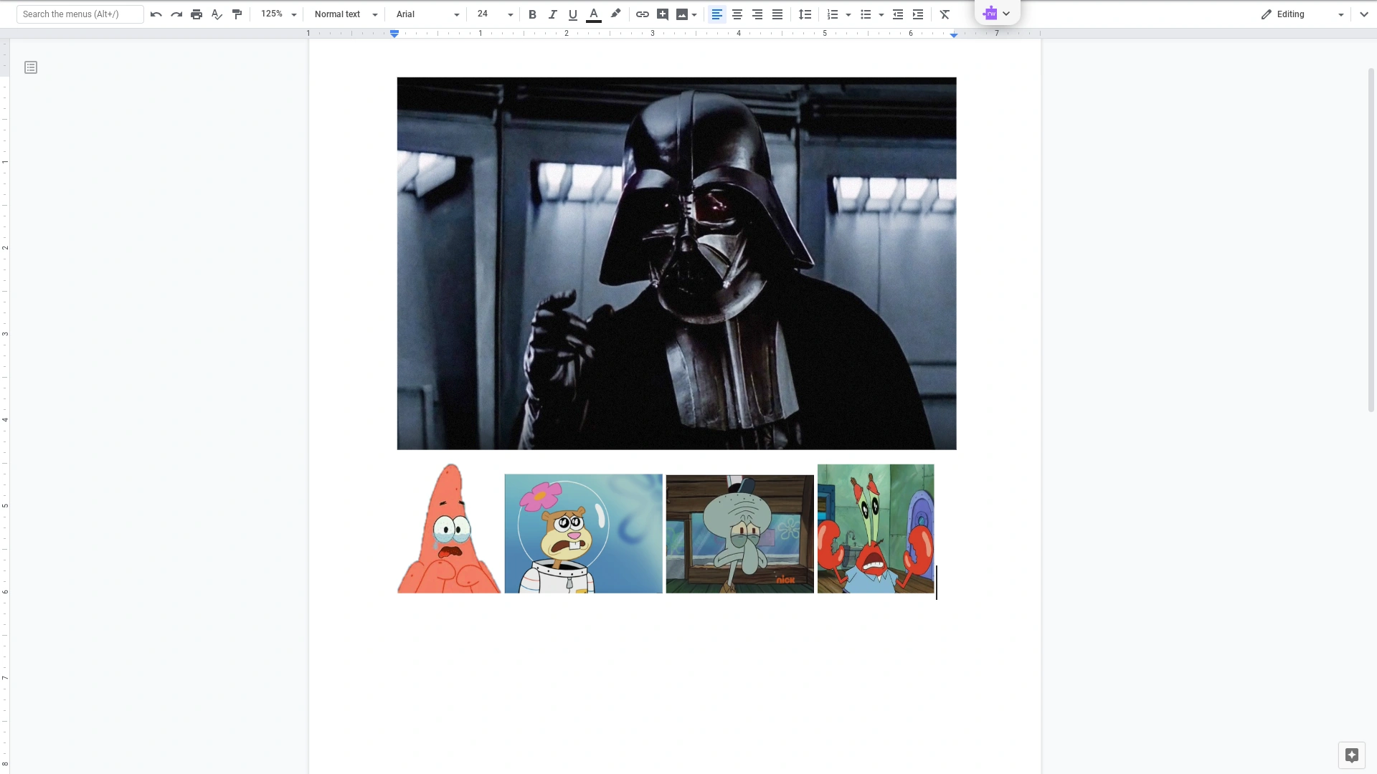Open line spacing options
The image size is (1377, 774).
point(805,14)
